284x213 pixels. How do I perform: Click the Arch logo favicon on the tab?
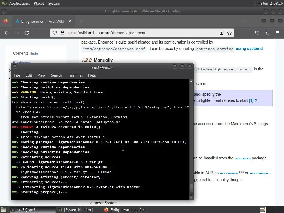[17, 21]
